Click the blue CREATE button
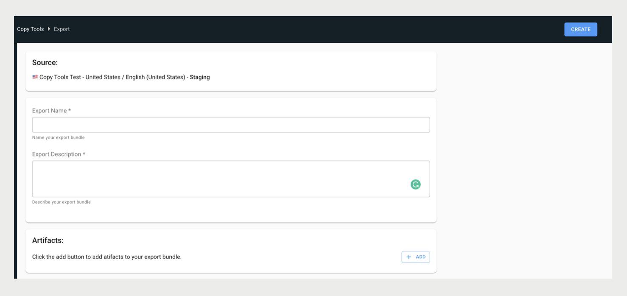This screenshot has width=627, height=296. click(x=580, y=29)
